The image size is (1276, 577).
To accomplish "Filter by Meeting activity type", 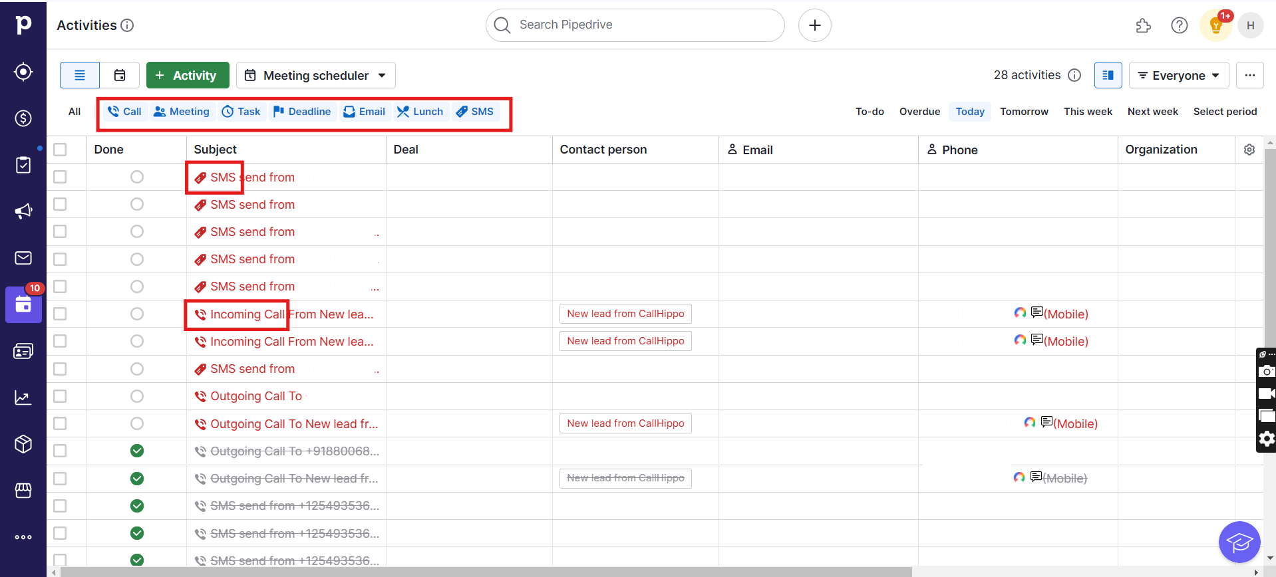I will [182, 112].
